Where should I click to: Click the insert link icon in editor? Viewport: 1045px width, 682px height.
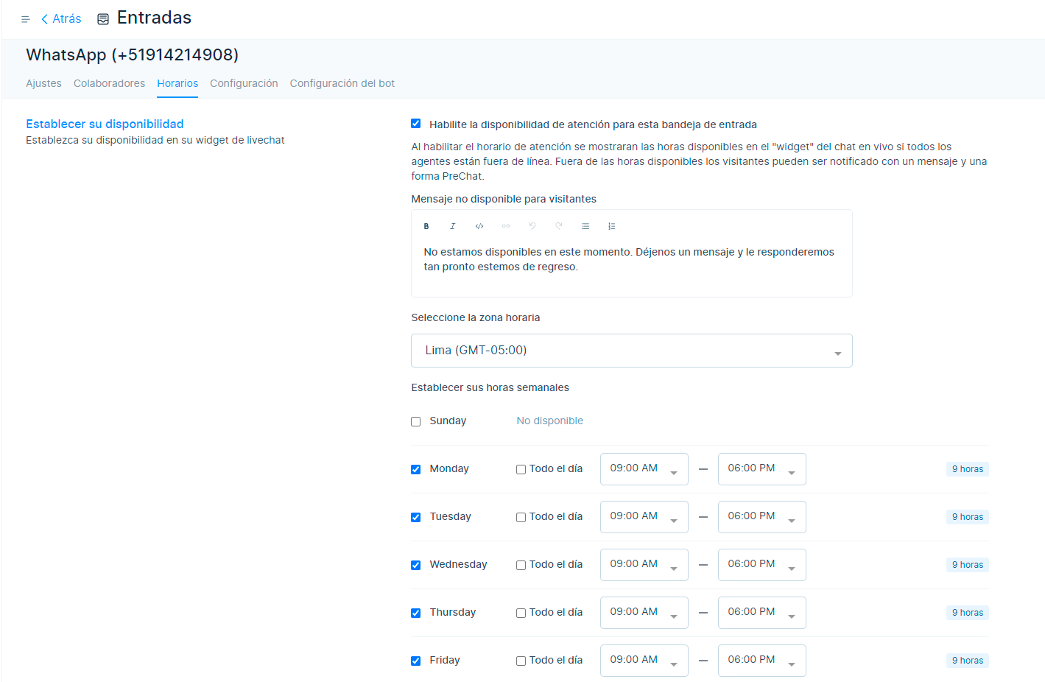506,226
